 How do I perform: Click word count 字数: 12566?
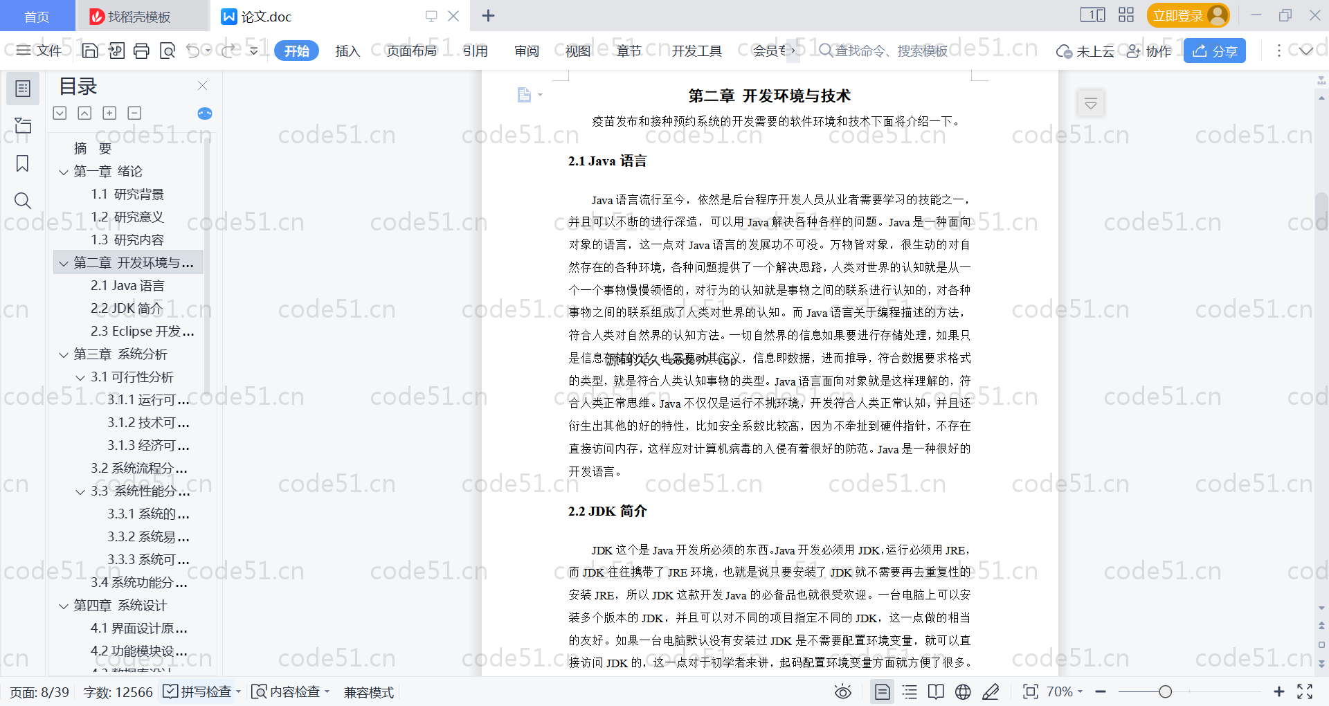[118, 692]
